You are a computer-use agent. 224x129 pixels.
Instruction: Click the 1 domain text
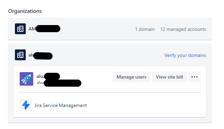tap(145, 29)
